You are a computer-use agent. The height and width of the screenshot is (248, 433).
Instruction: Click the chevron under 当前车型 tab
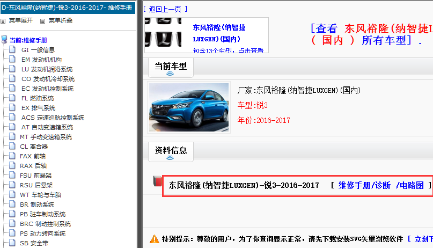point(170,74)
